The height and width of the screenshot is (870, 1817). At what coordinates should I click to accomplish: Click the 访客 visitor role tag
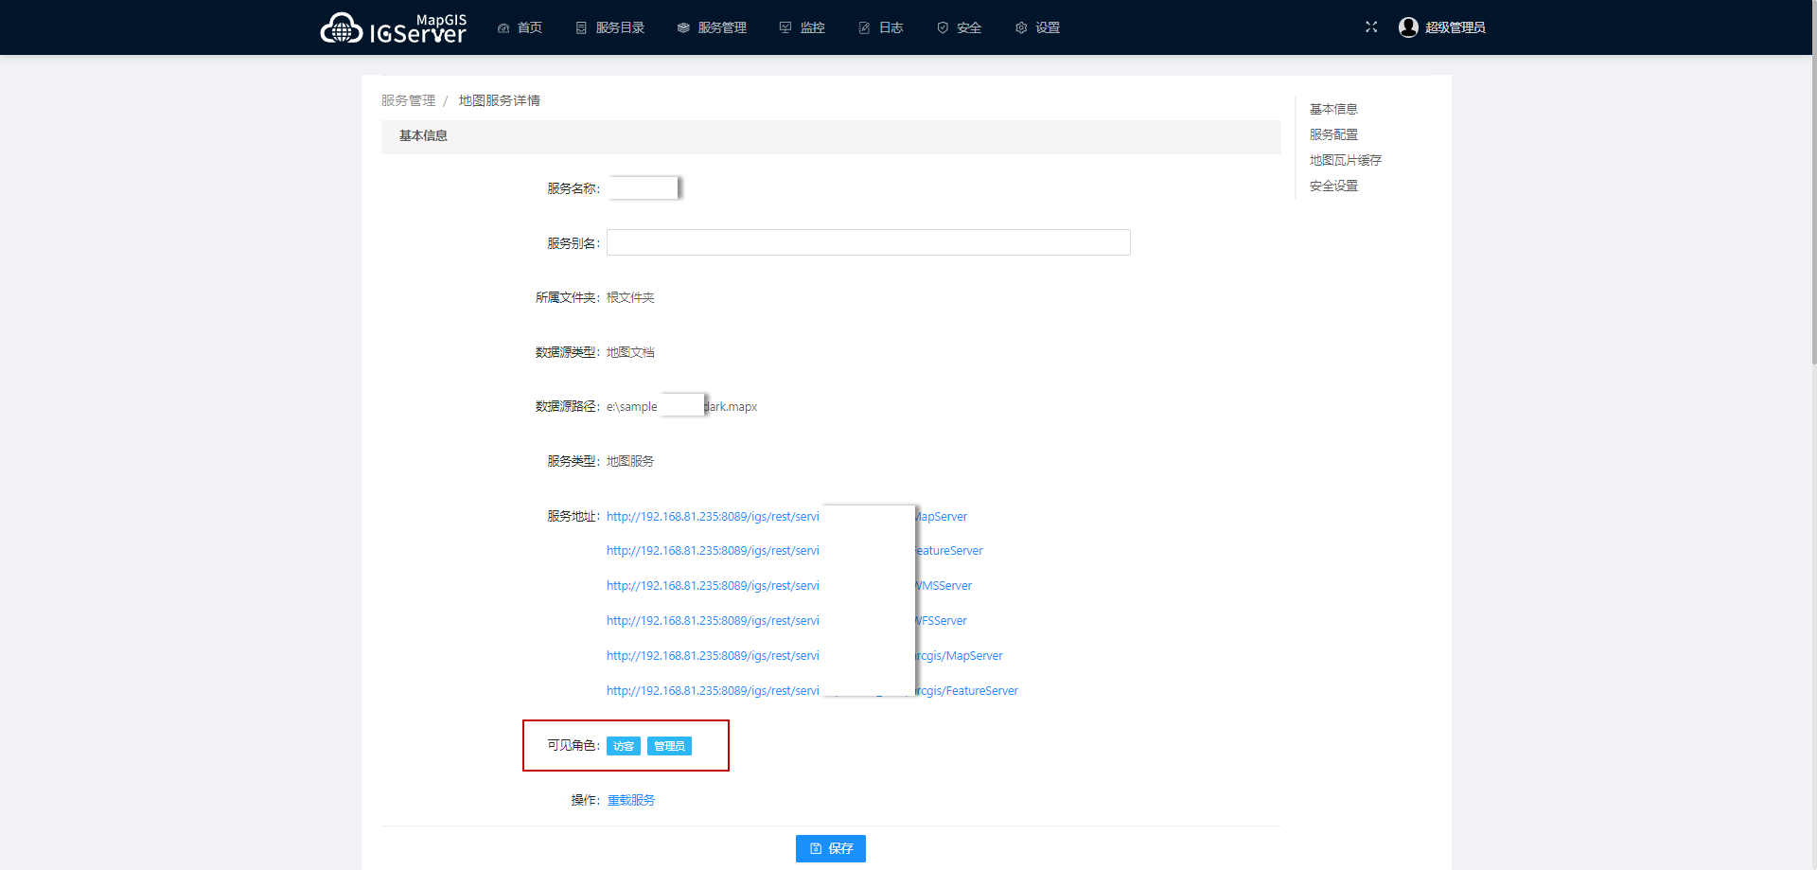[623, 746]
